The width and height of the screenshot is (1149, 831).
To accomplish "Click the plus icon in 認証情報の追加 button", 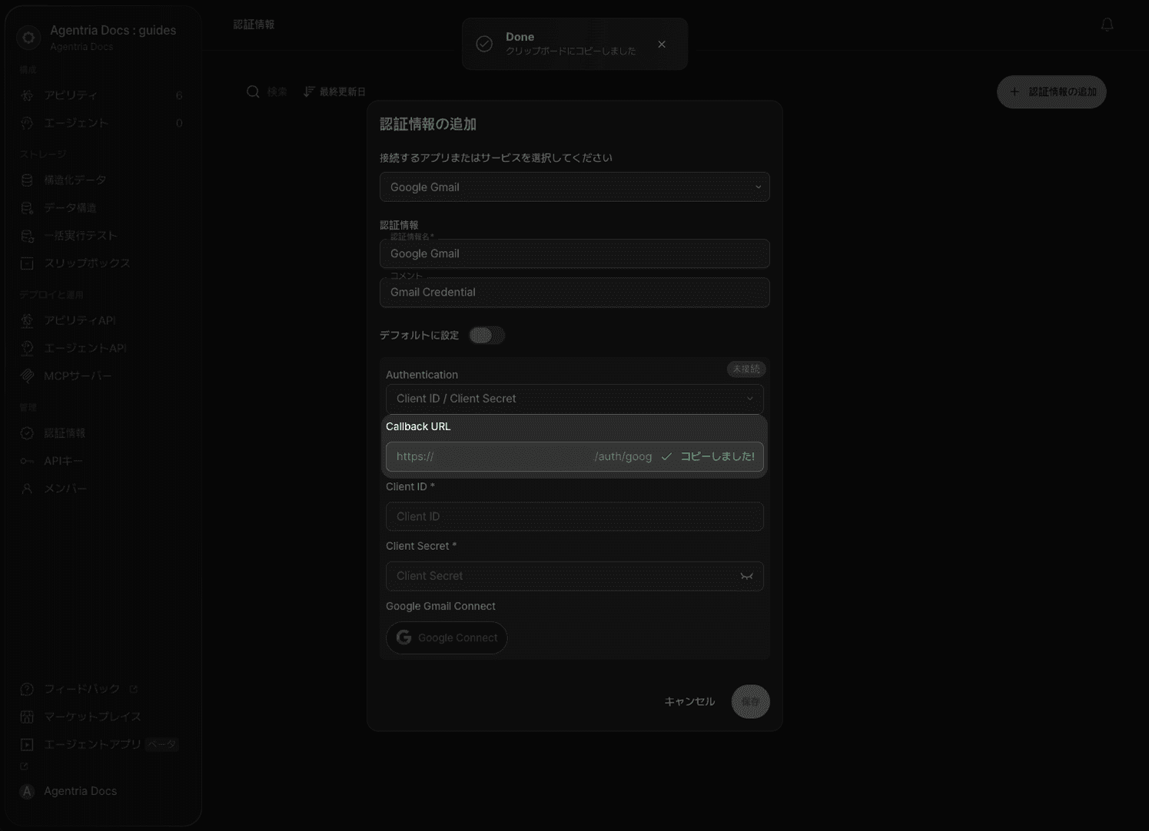I will pos(1015,91).
